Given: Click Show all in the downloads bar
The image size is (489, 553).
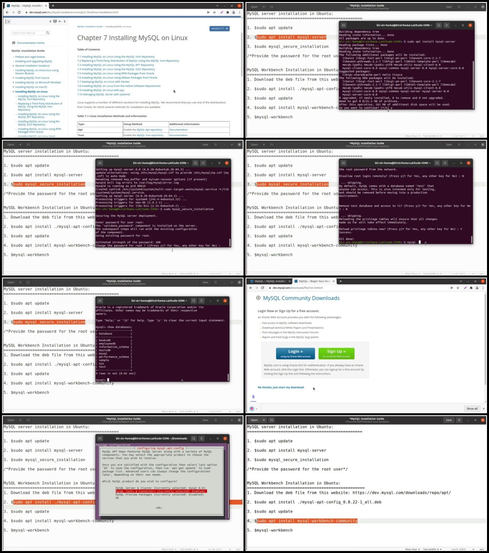Looking at the screenshot, I should pos(472,408).
